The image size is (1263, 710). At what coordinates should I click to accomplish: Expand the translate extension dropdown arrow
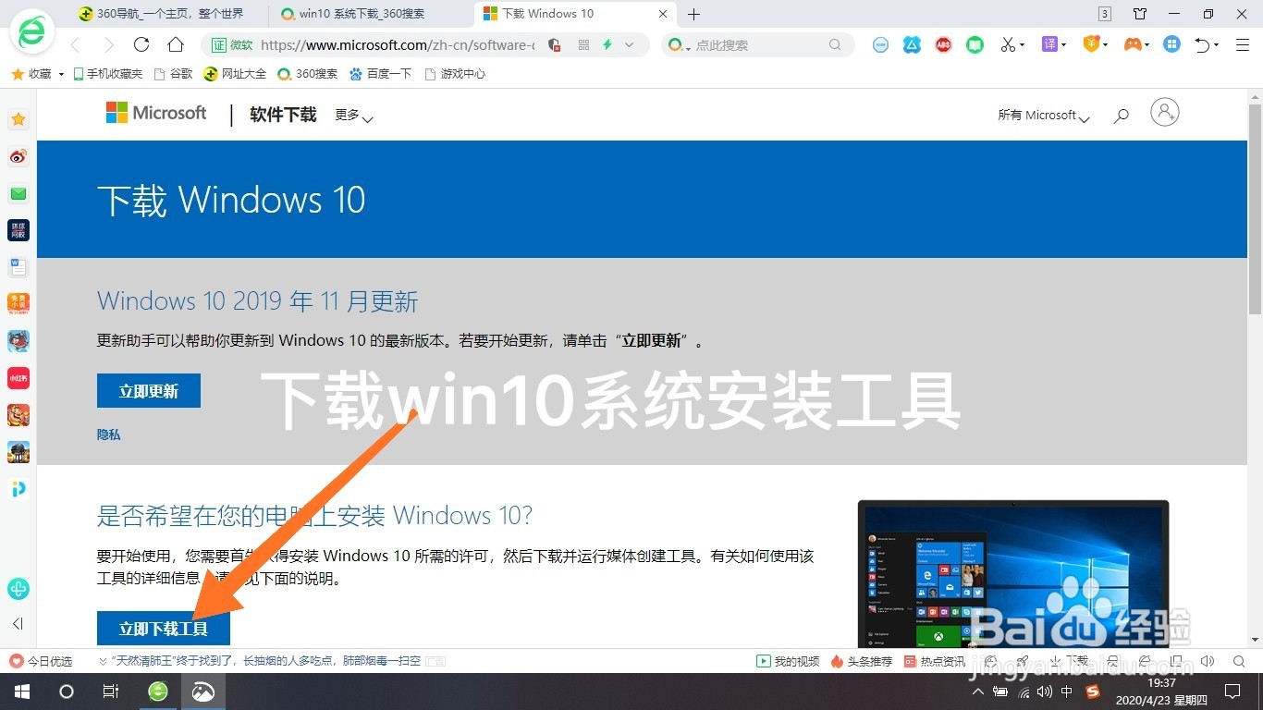pos(1064,44)
